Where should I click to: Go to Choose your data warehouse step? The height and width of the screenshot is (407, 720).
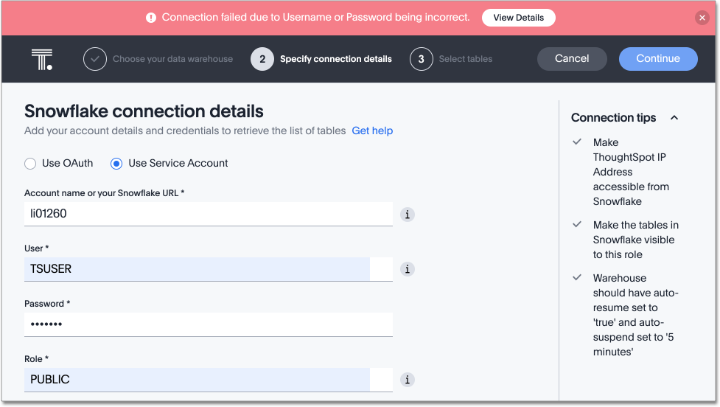(x=172, y=59)
